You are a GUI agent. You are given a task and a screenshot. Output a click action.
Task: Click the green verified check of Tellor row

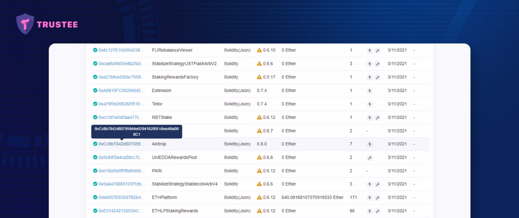[95, 104]
